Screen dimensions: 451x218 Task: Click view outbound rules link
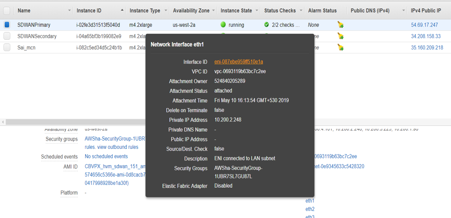point(118,147)
